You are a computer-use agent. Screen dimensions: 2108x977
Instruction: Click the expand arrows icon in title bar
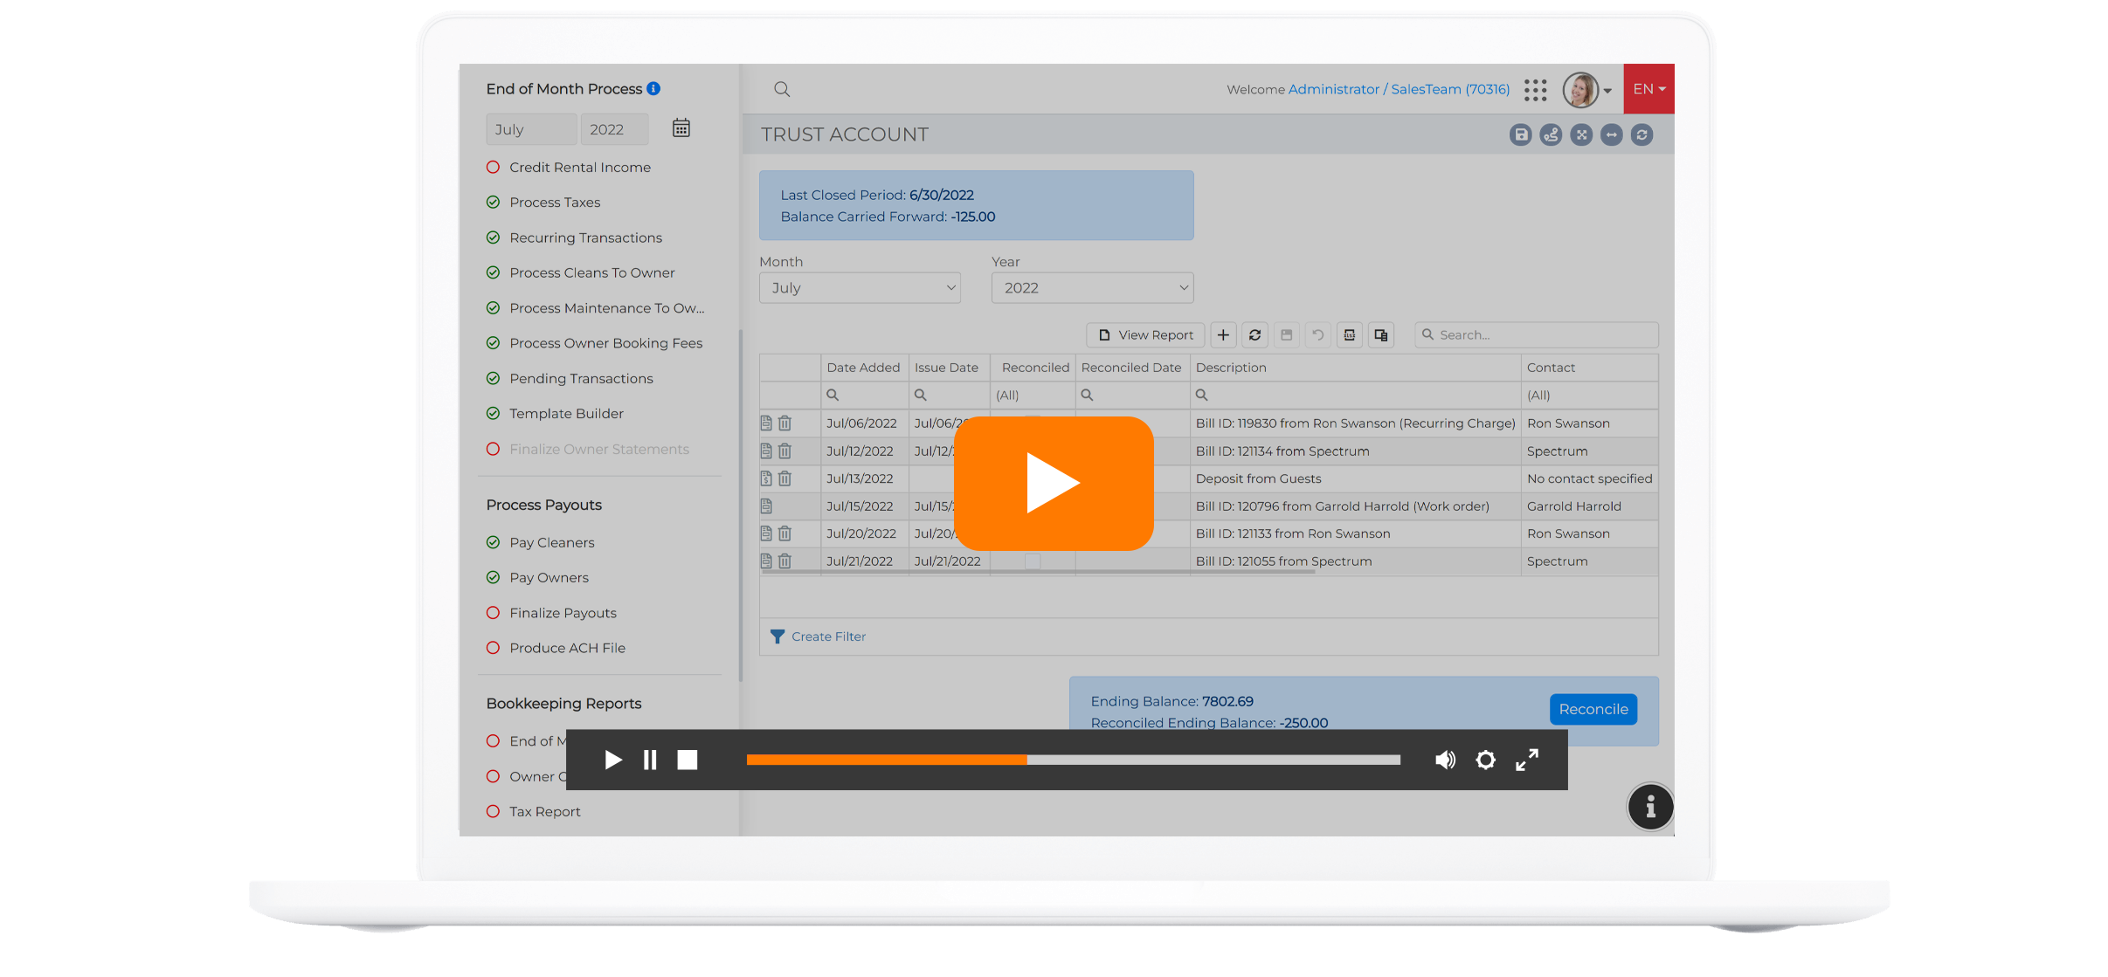pos(1581,134)
